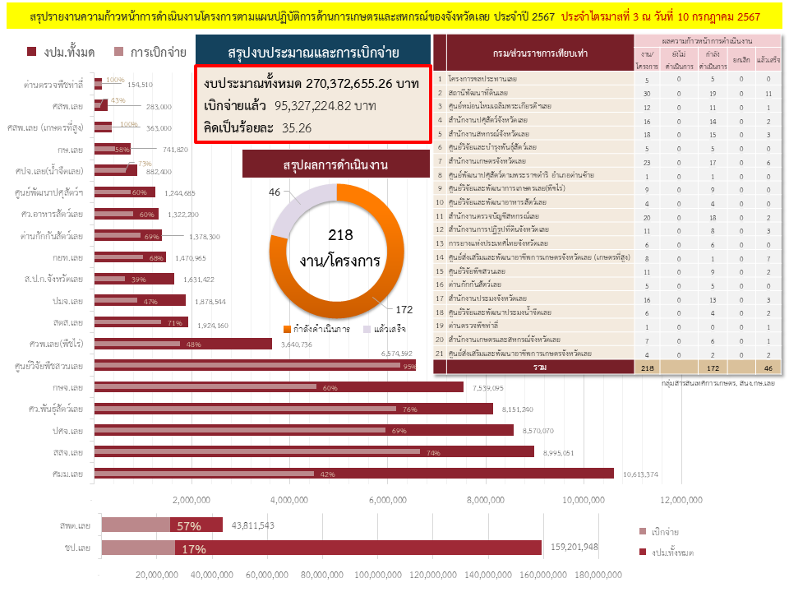Viewport: 789px width, 592px height.
Task: Click table row 'สถานีพัฒนาที่ดินเลย'
Action: click(x=607, y=93)
